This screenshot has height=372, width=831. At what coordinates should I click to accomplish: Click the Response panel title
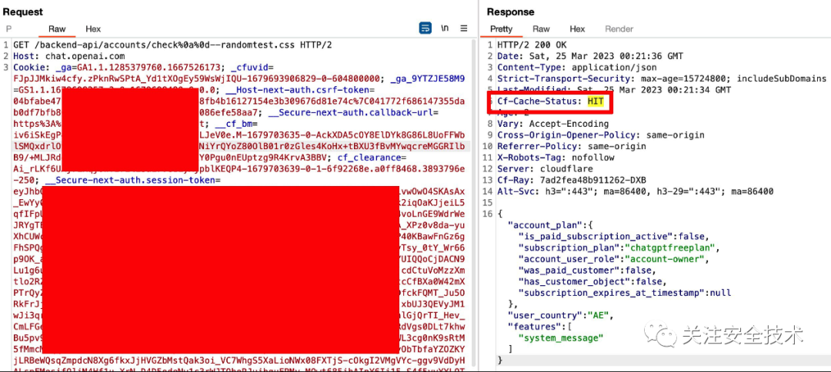pyautogui.click(x=510, y=12)
